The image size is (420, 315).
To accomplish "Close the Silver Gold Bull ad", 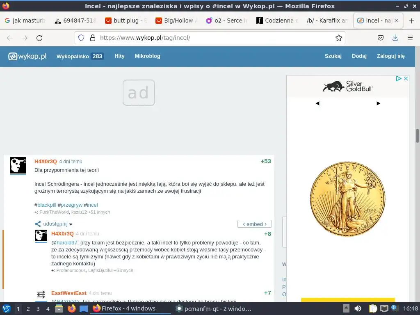I will click(x=406, y=78).
